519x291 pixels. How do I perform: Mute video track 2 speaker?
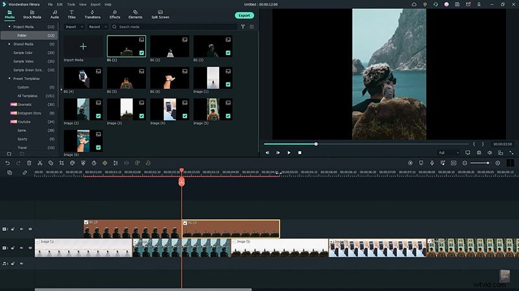21,229
